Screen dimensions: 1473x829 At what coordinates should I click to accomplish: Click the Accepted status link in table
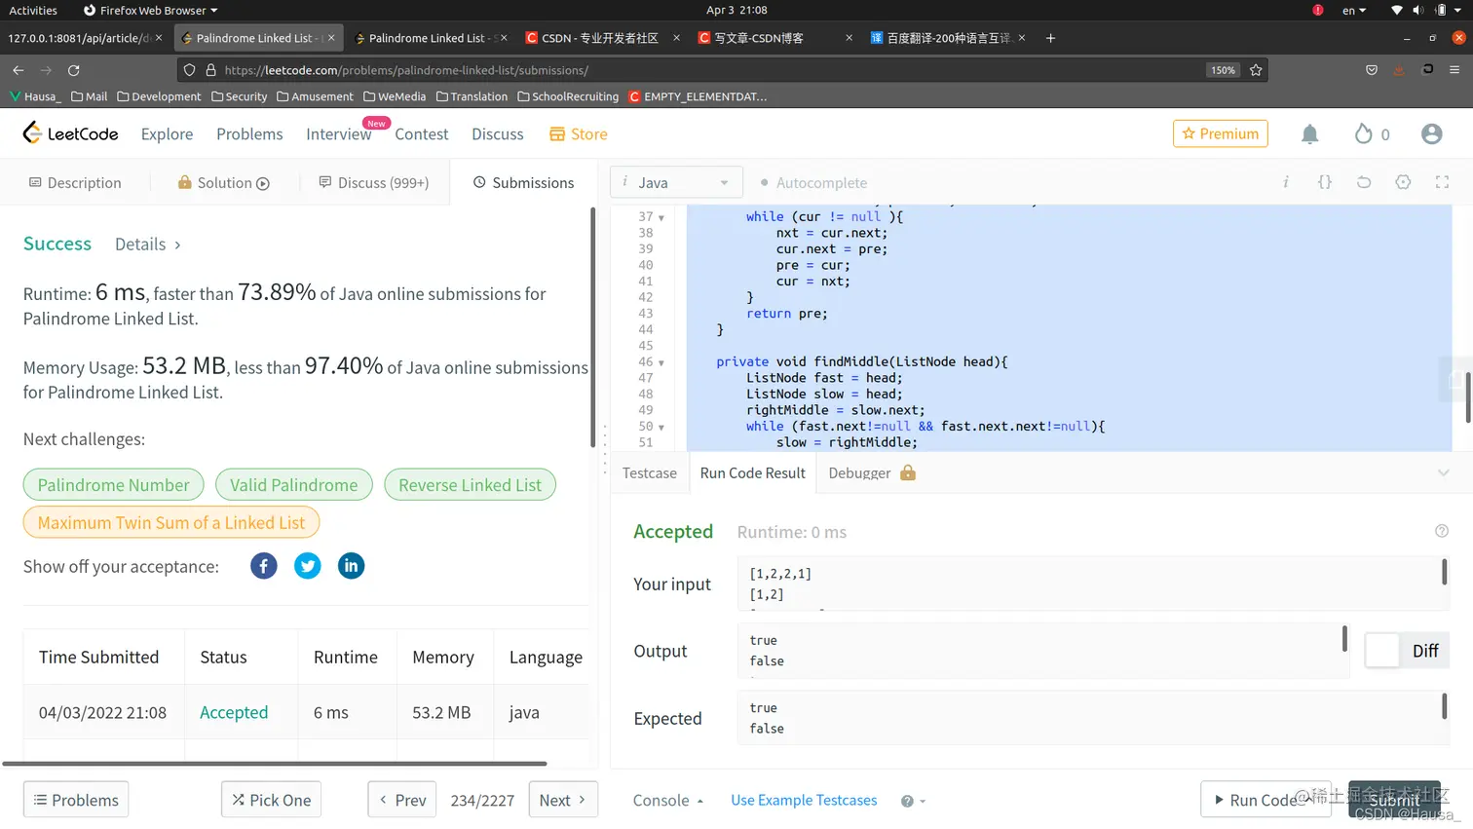click(x=234, y=712)
